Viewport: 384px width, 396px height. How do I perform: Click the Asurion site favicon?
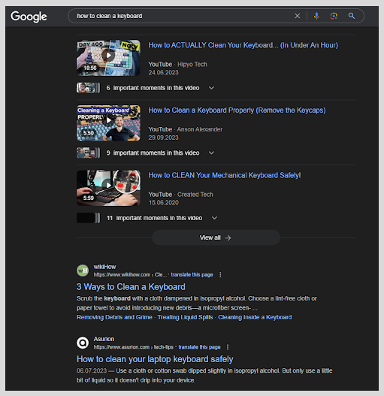[83, 343]
